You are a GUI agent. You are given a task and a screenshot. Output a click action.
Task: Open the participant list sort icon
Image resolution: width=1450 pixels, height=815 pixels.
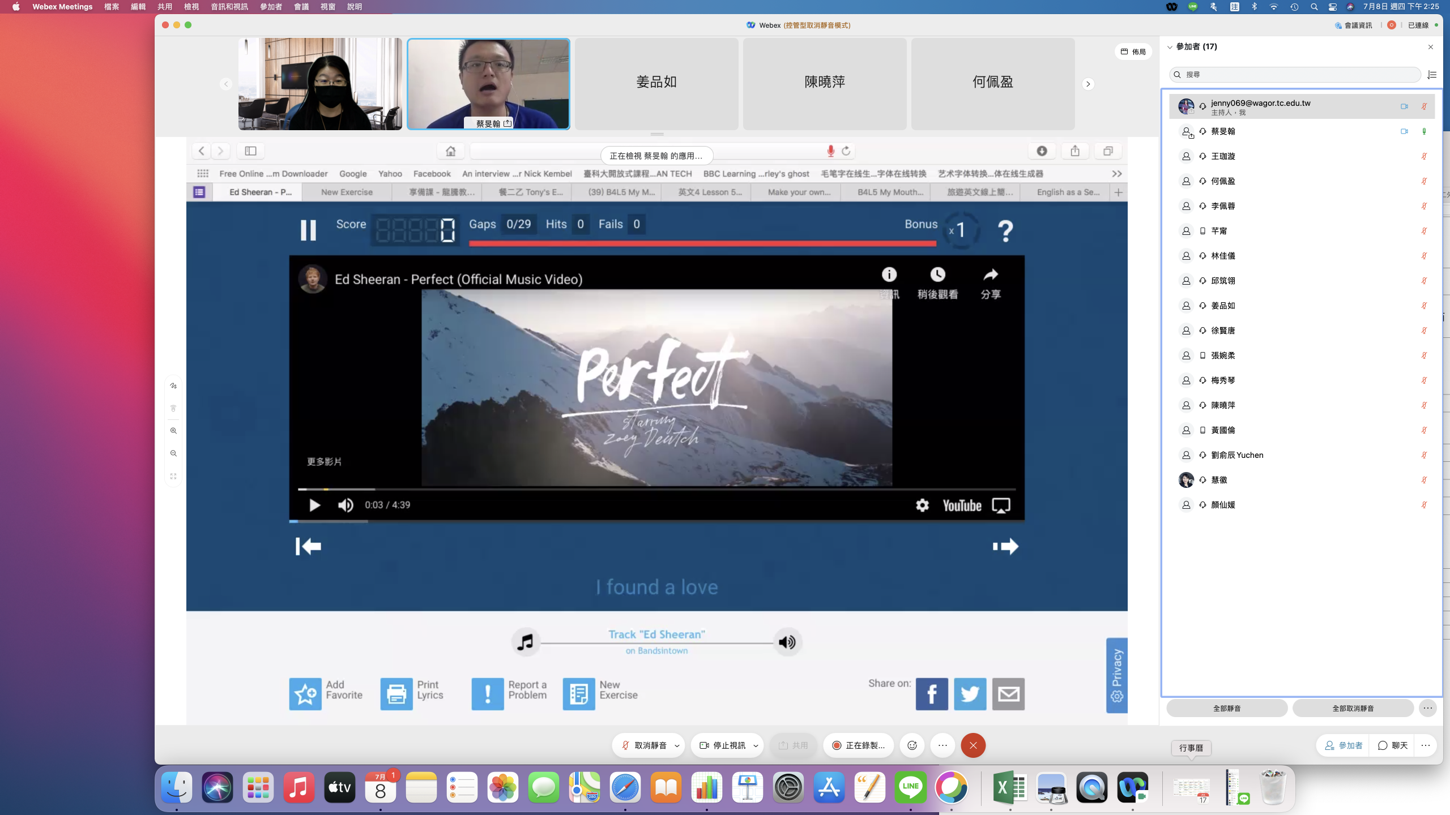click(x=1432, y=75)
